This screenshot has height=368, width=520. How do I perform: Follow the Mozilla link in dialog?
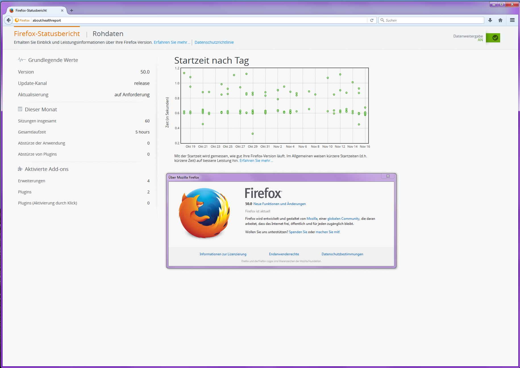[x=312, y=219]
